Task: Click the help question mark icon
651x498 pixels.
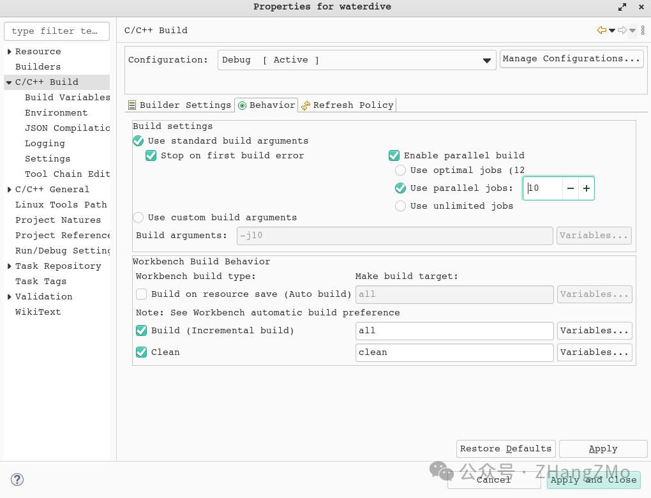Action: click(x=17, y=479)
